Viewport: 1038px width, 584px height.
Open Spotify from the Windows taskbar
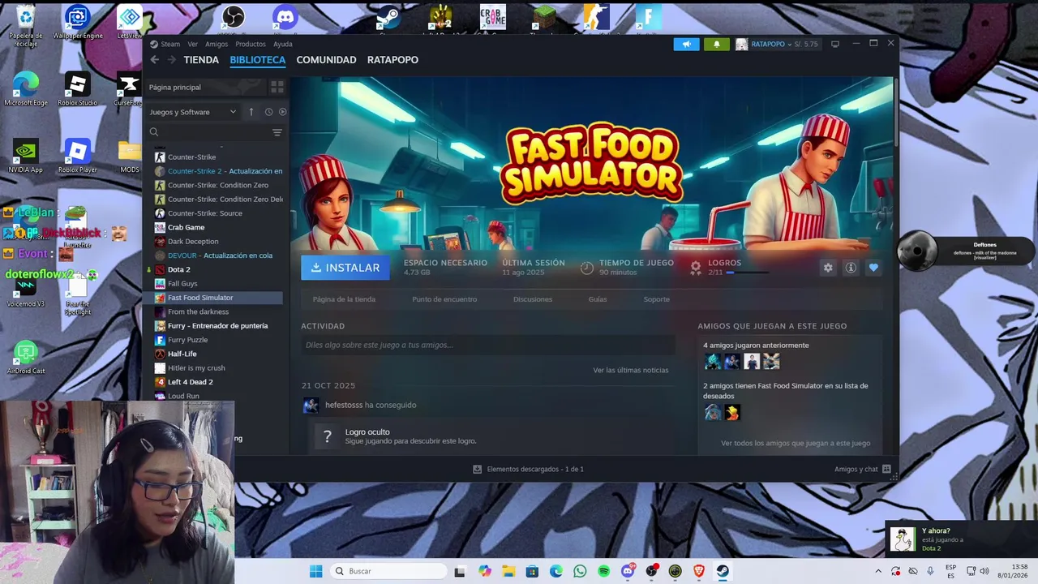click(x=603, y=571)
